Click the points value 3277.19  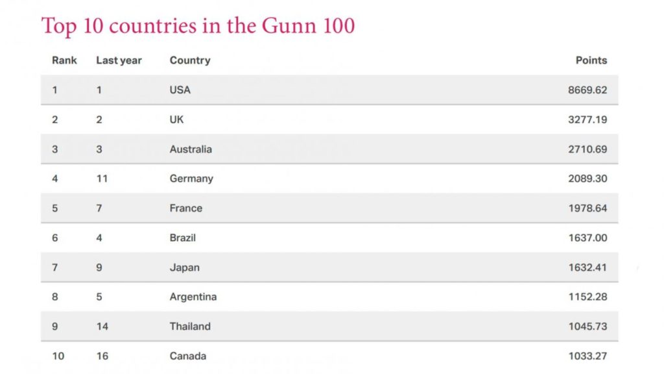tap(587, 119)
